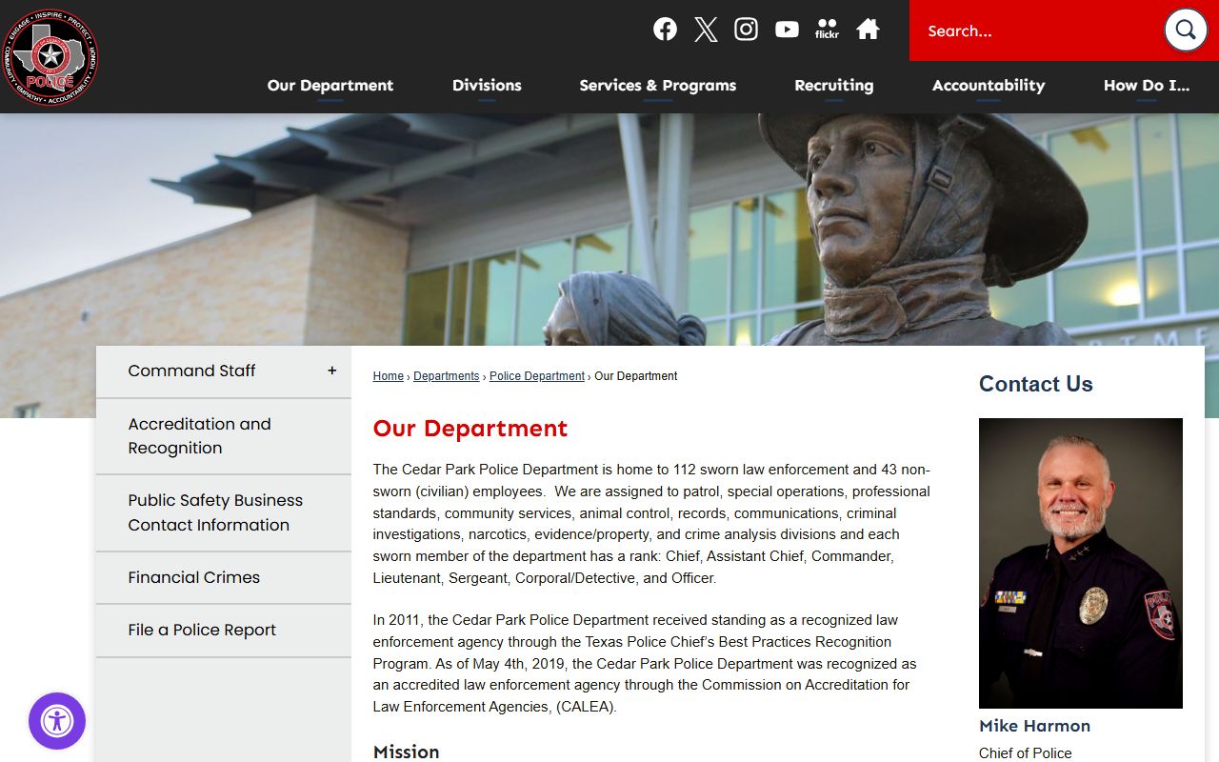The height and width of the screenshot is (762, 1219).
Task: Focus the Search input field
Action: [x=1038, y=30]
